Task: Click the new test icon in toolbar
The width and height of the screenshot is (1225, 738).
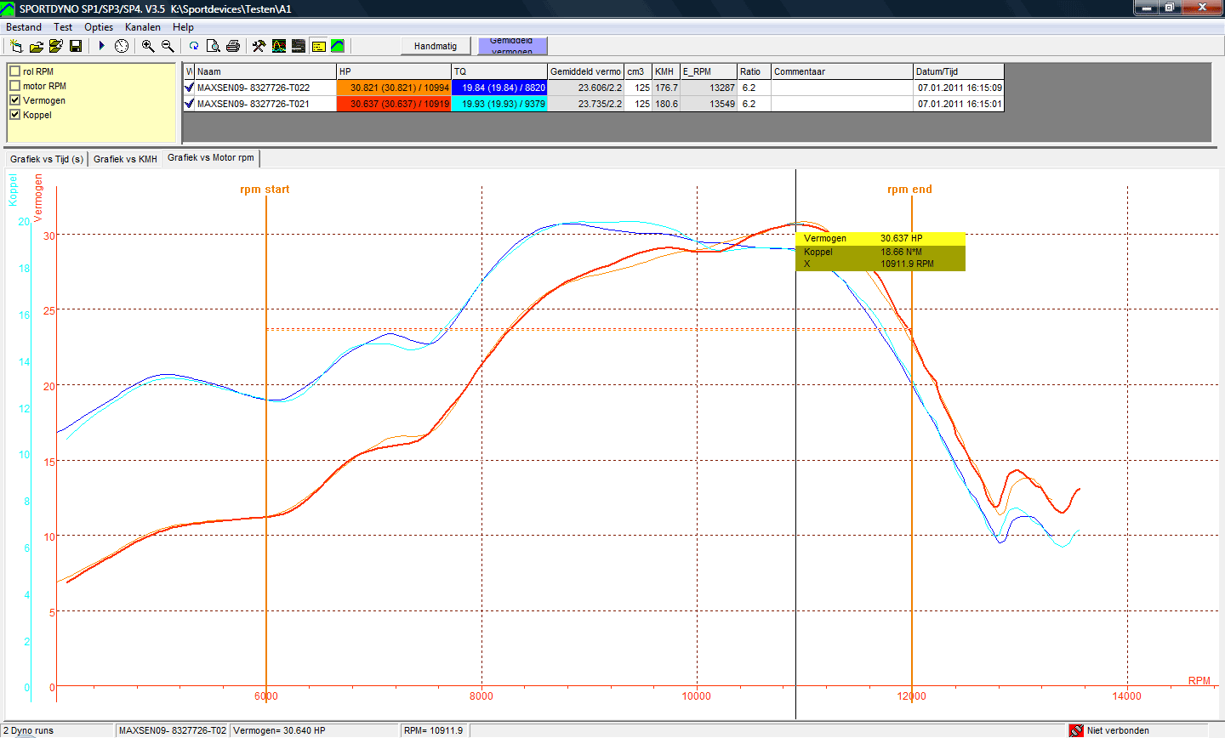Action: coord(15,46)
